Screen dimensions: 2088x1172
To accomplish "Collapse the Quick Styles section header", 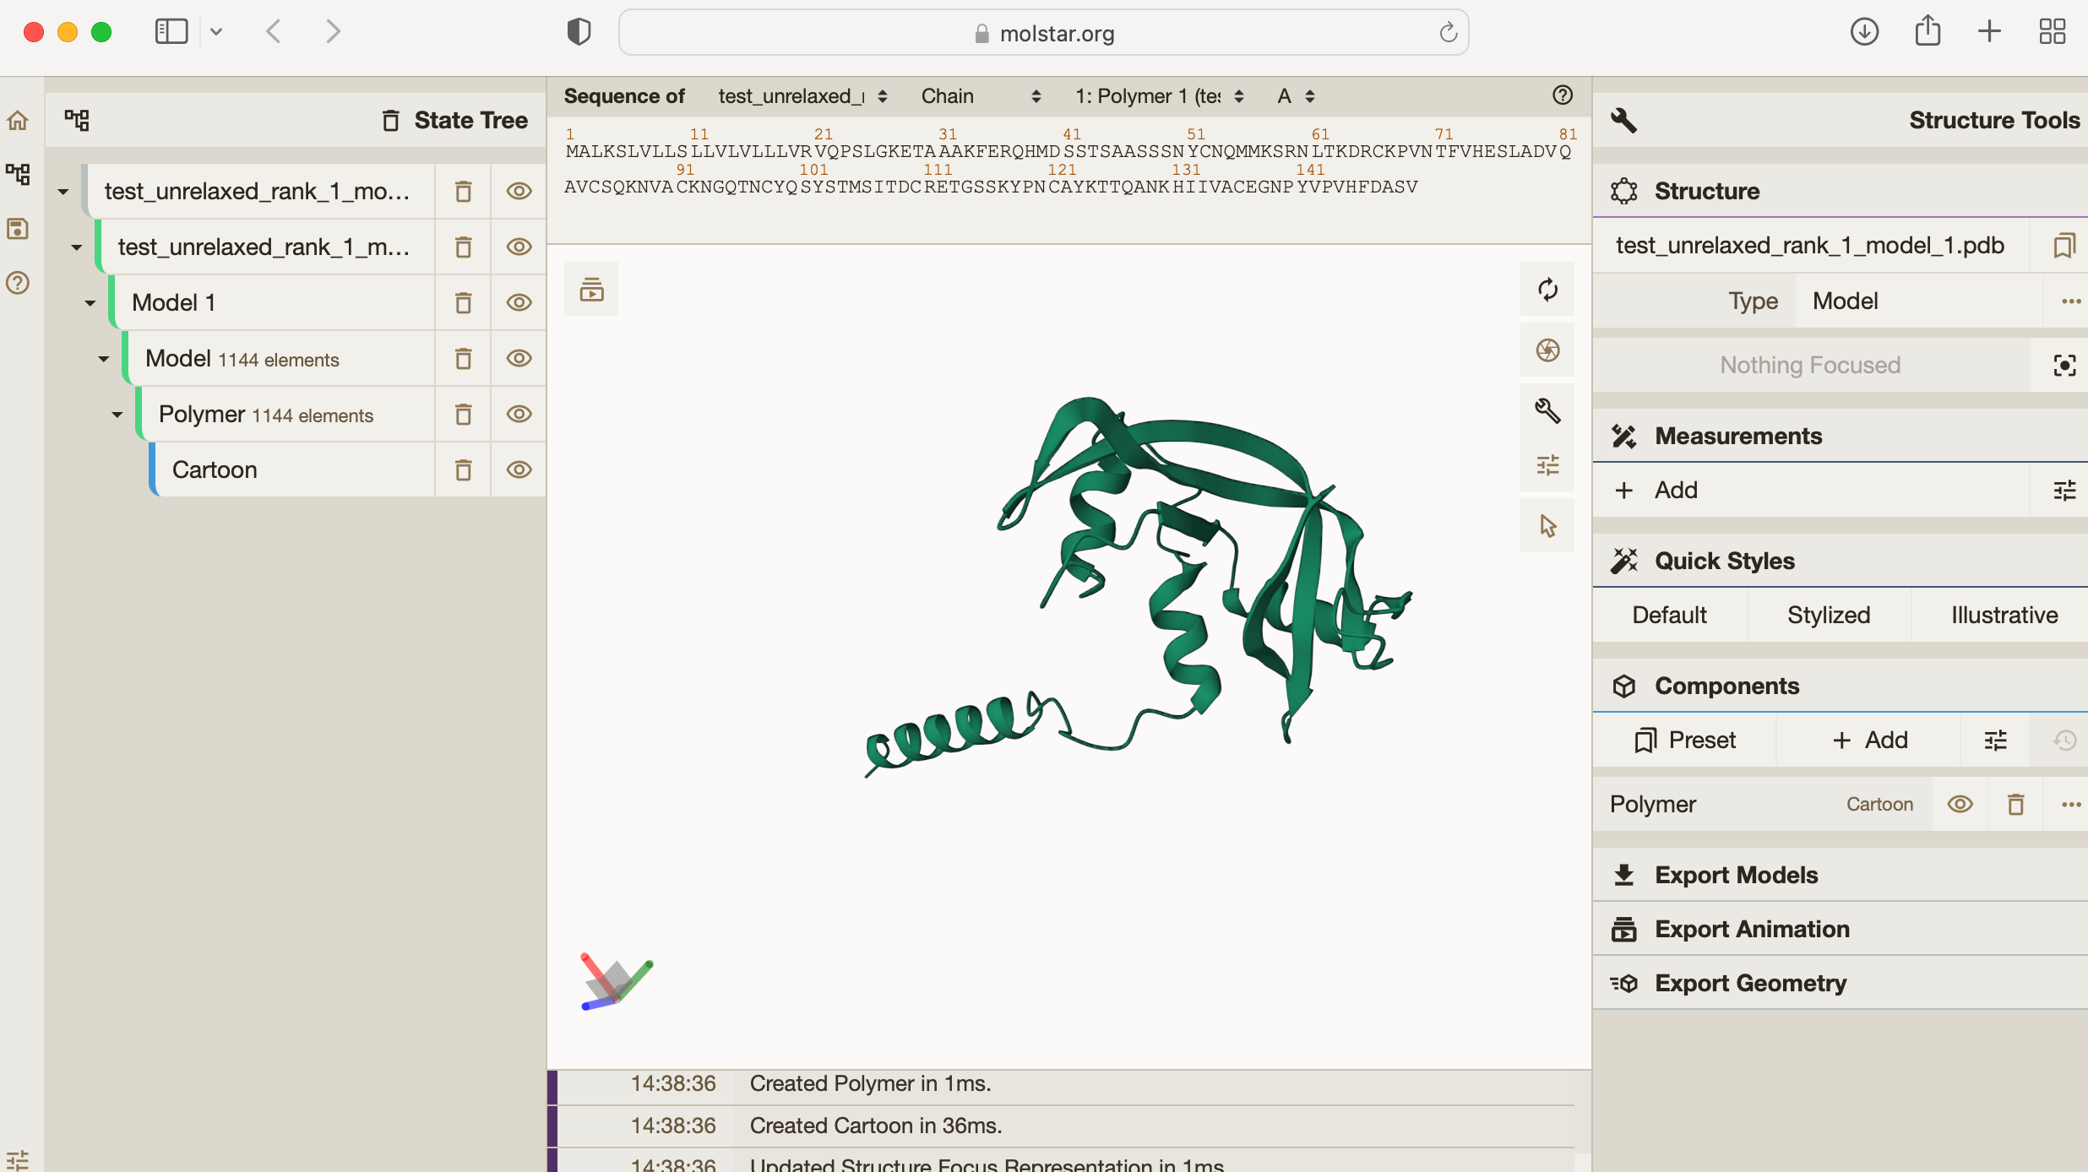I will tap(1841, 562).
